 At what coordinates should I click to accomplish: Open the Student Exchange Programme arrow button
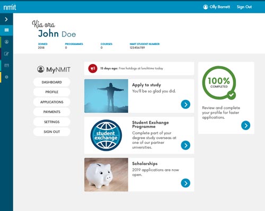185,145
